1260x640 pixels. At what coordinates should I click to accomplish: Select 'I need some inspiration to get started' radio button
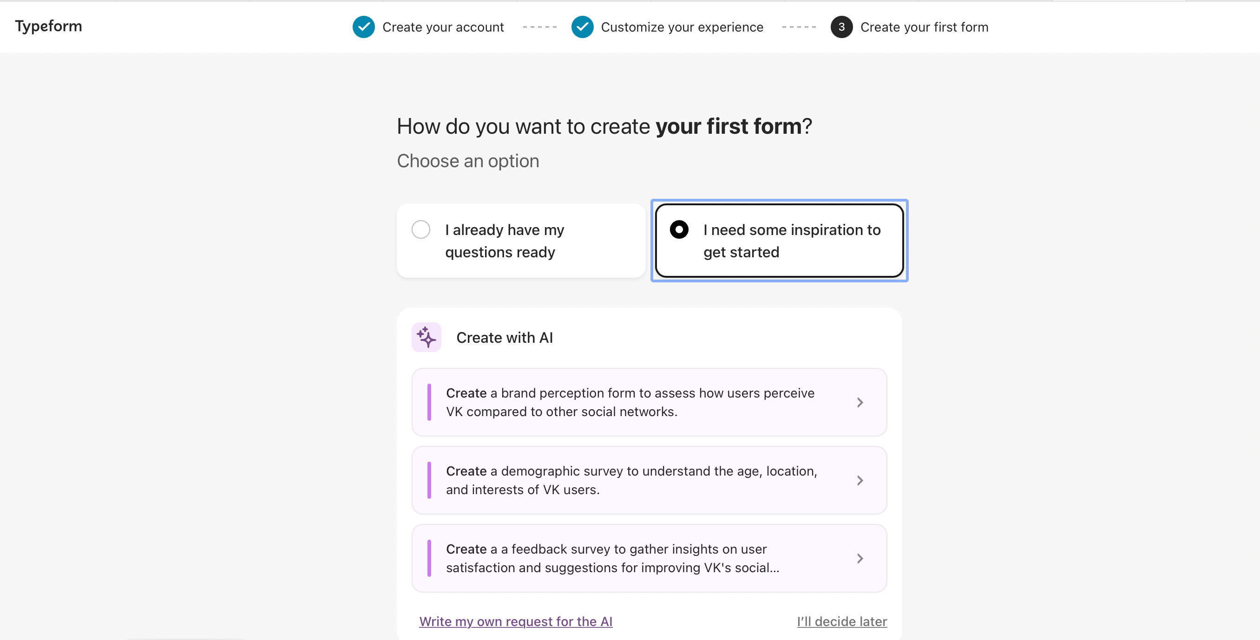point(679,230)
